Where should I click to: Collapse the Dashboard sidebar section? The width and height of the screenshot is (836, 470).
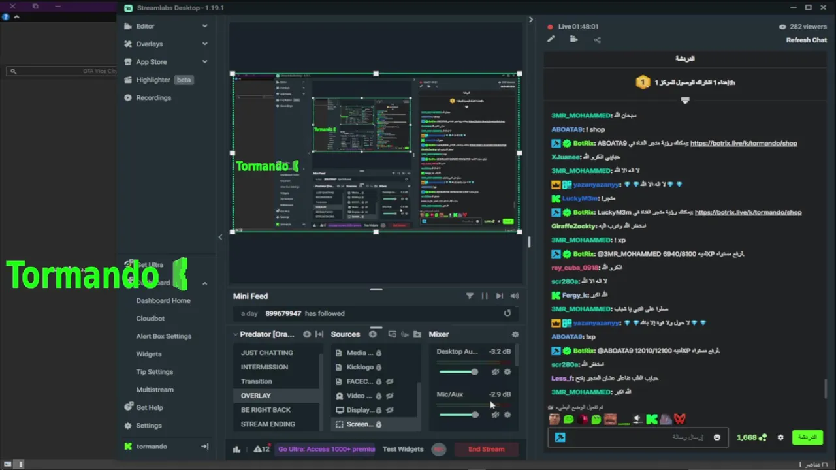[x=204, y=283]
